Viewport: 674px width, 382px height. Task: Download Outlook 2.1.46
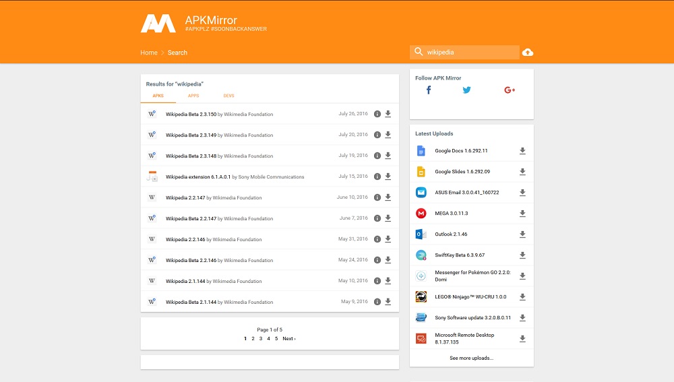click(522, 234)
